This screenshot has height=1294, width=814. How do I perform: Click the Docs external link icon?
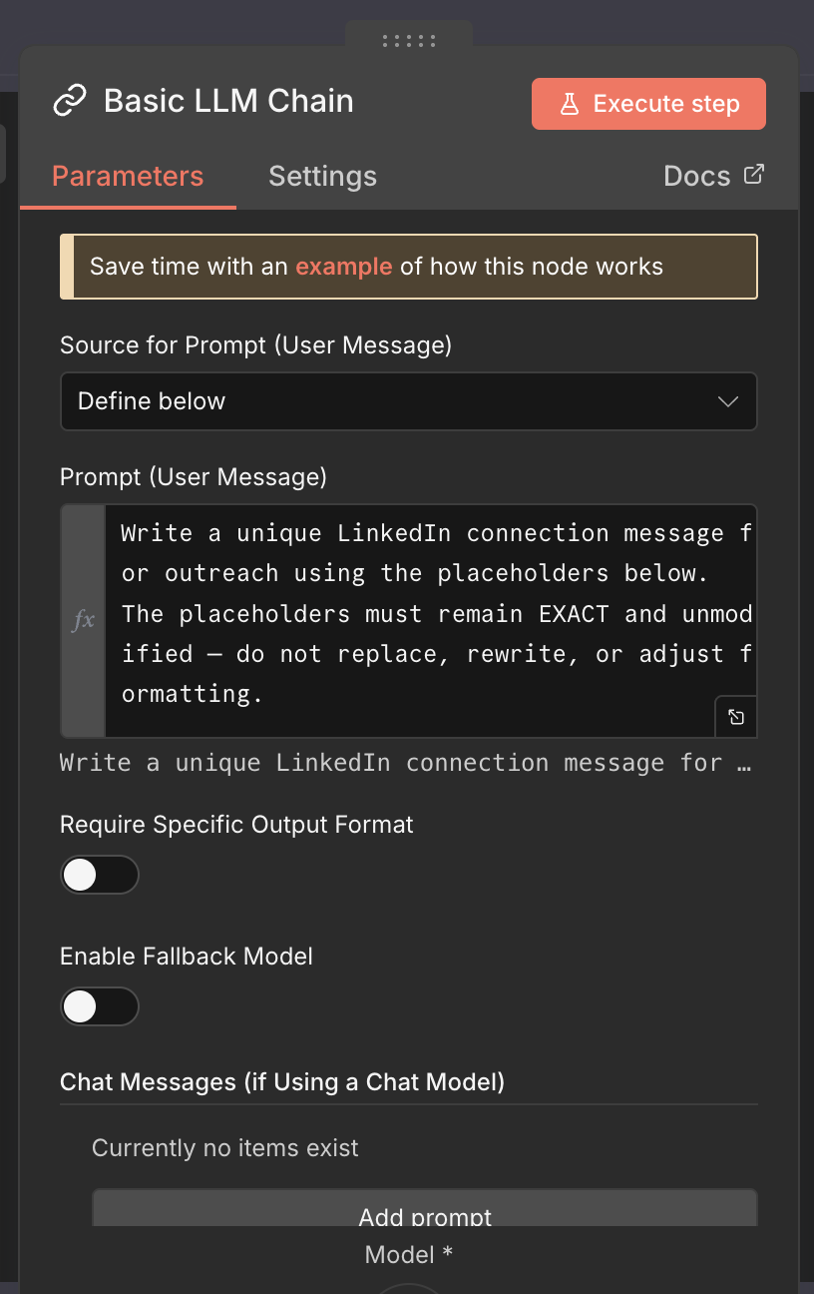click(755, 175)
